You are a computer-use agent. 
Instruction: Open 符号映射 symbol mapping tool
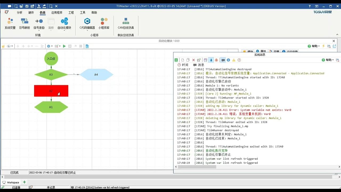coord(25,23)
